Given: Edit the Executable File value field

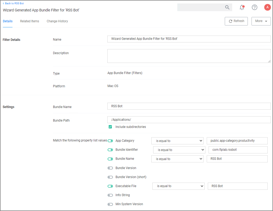Looking at the screenshot, I should coord(238,186).
